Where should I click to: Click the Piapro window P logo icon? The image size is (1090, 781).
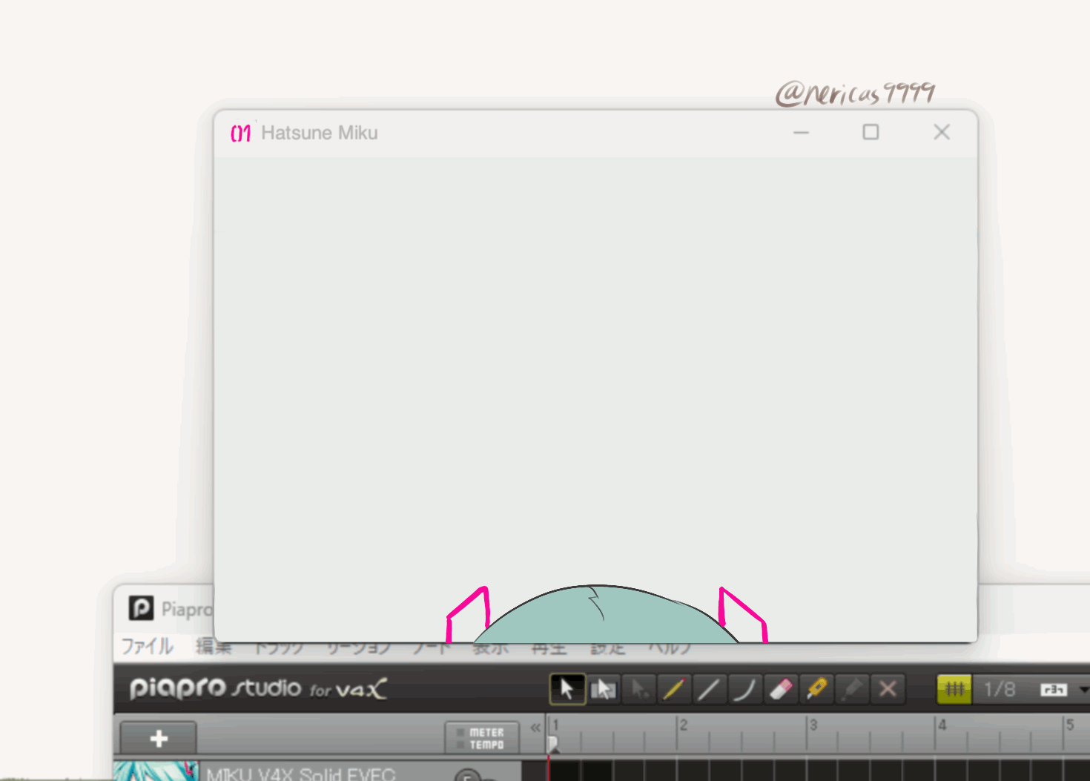(141, 608)
